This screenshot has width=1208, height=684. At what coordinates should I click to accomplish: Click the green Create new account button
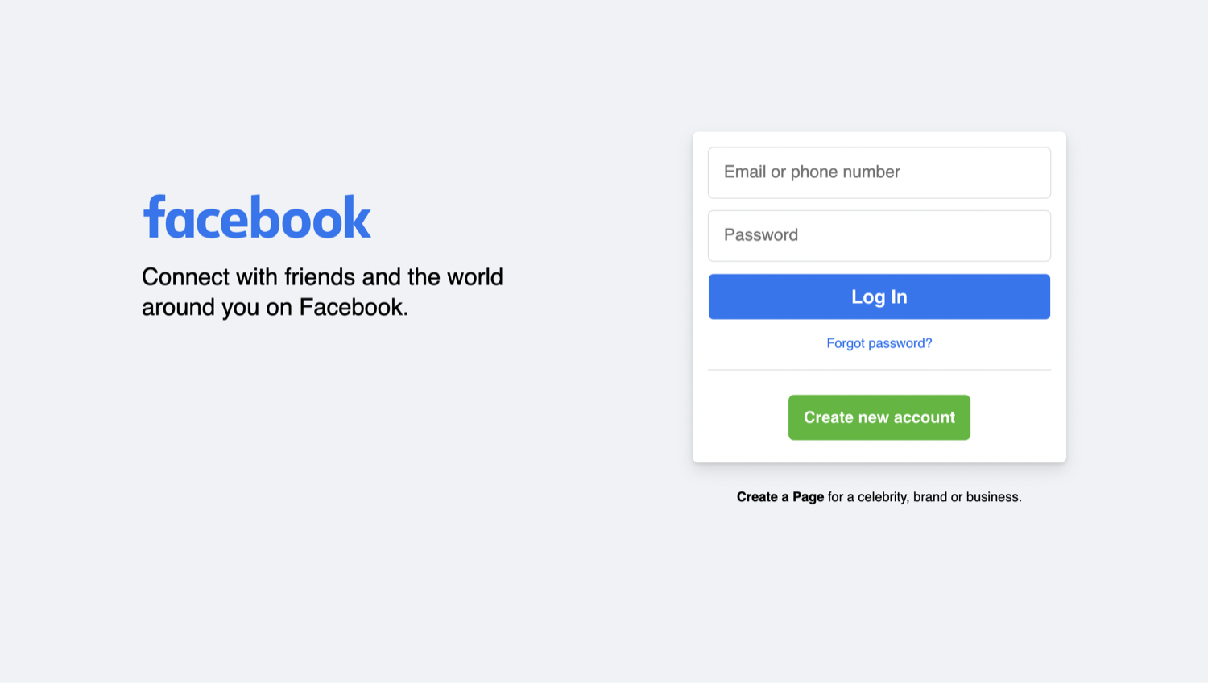[x=879, y=417]
